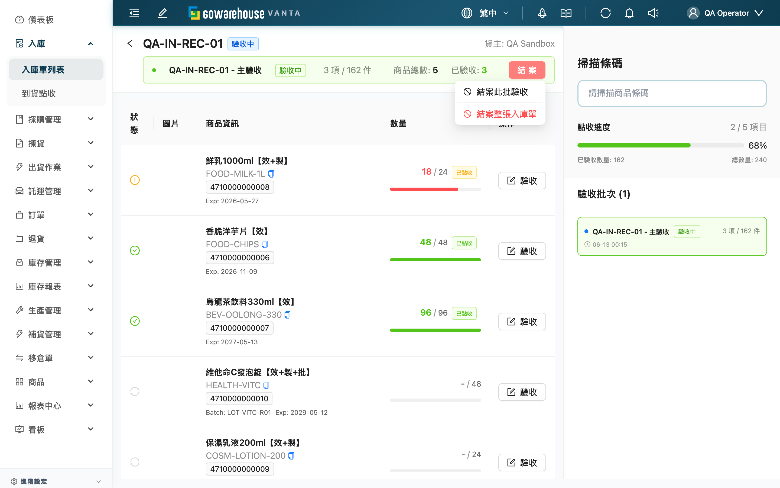
Task: Click the rocket icon in the top bar
Action: tap(542, 13)
